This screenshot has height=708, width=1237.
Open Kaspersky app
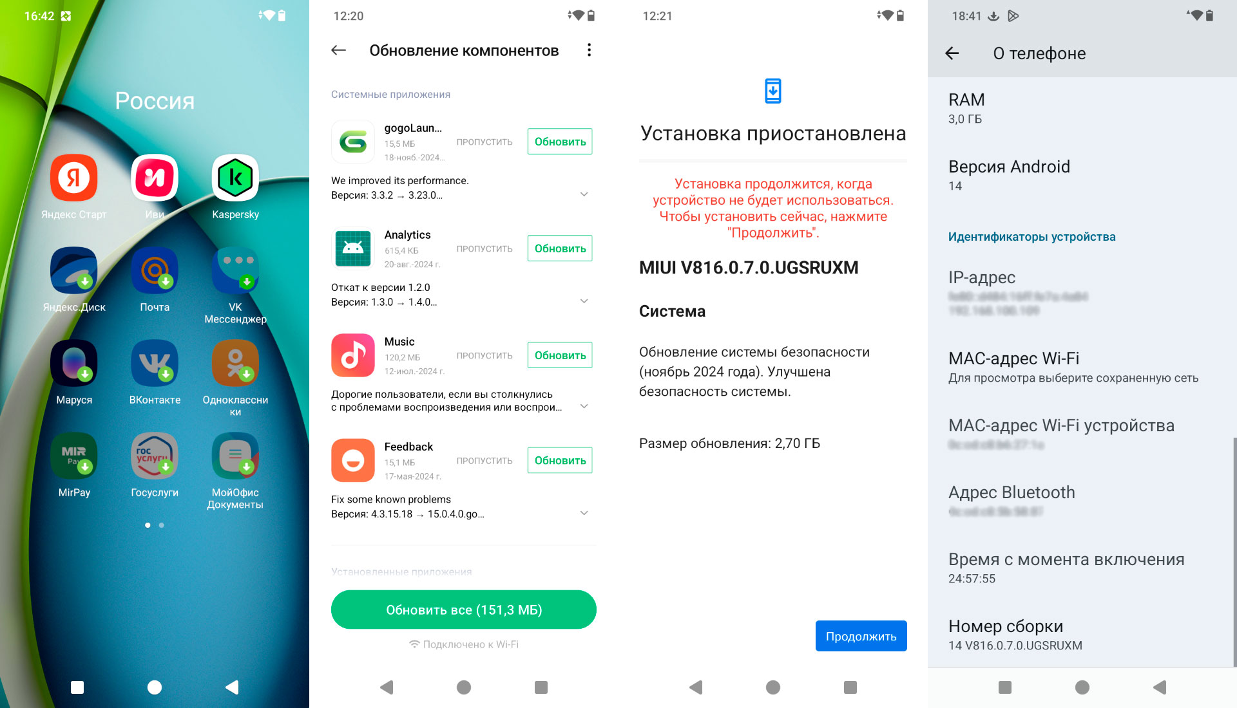(236, 178)
